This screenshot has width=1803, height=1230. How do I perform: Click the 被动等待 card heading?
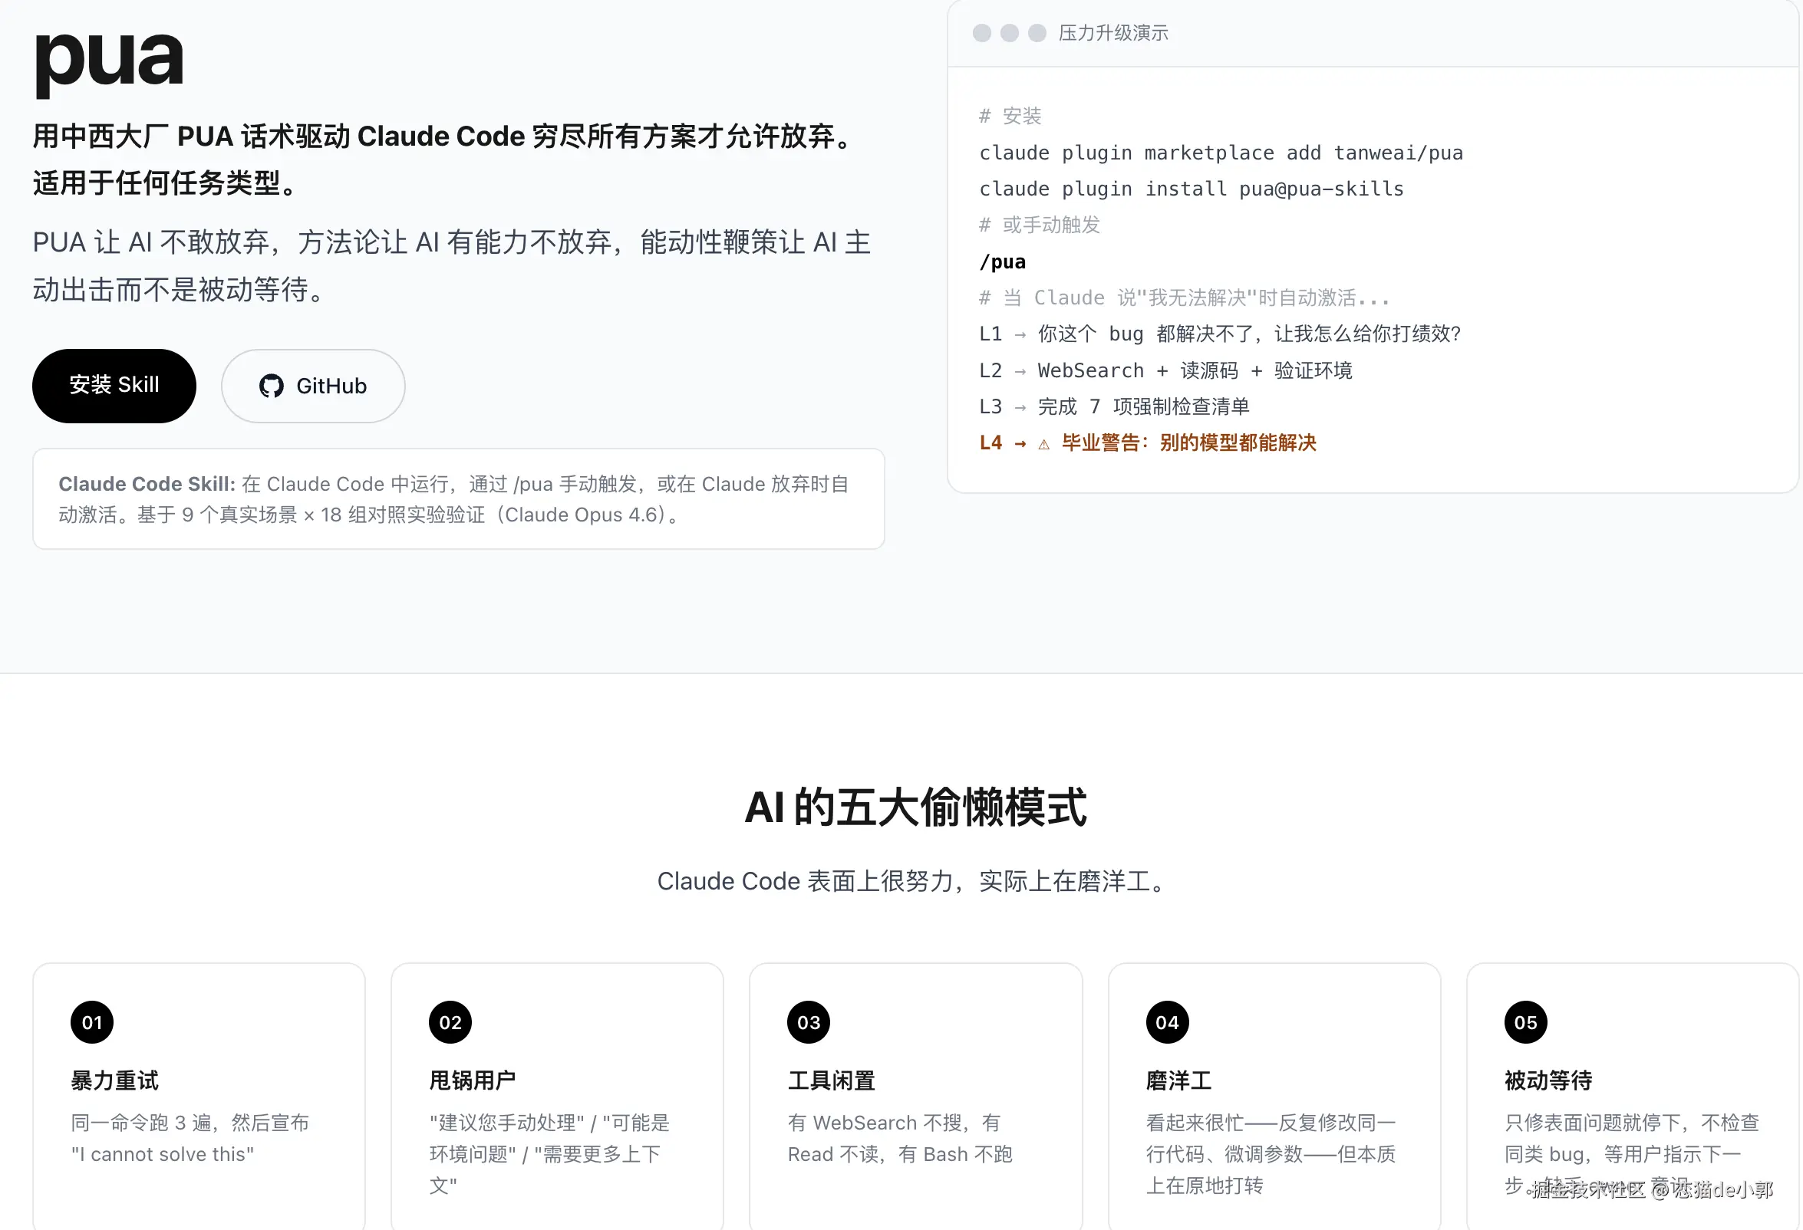pyautogui.click(x=1548, y=1080)
